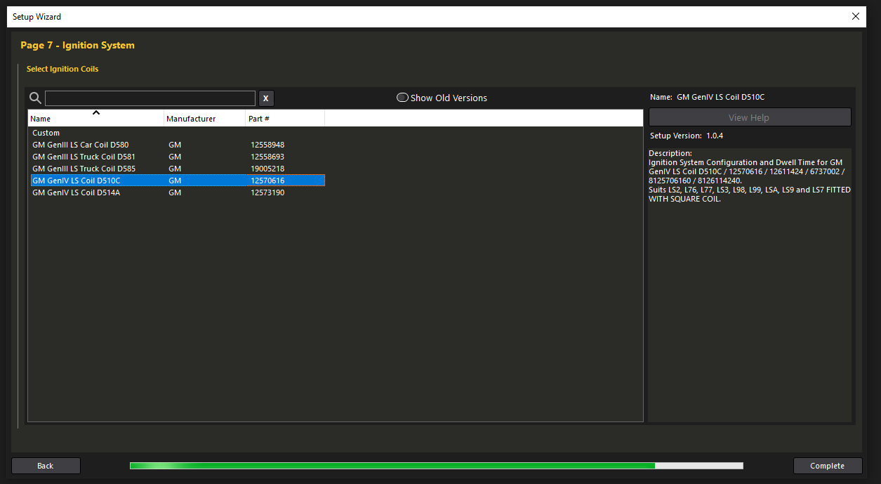
Task: Choose GM GenIII LS Truck Coil D581
Action: (x=84, y=157)
